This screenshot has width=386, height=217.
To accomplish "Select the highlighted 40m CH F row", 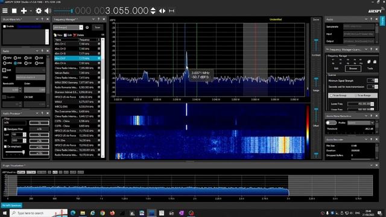I will (x=77, y=58).
